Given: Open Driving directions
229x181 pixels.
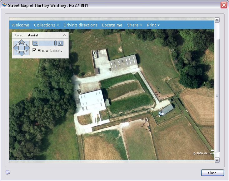Looking at the screenshot, I should [80, 25].
